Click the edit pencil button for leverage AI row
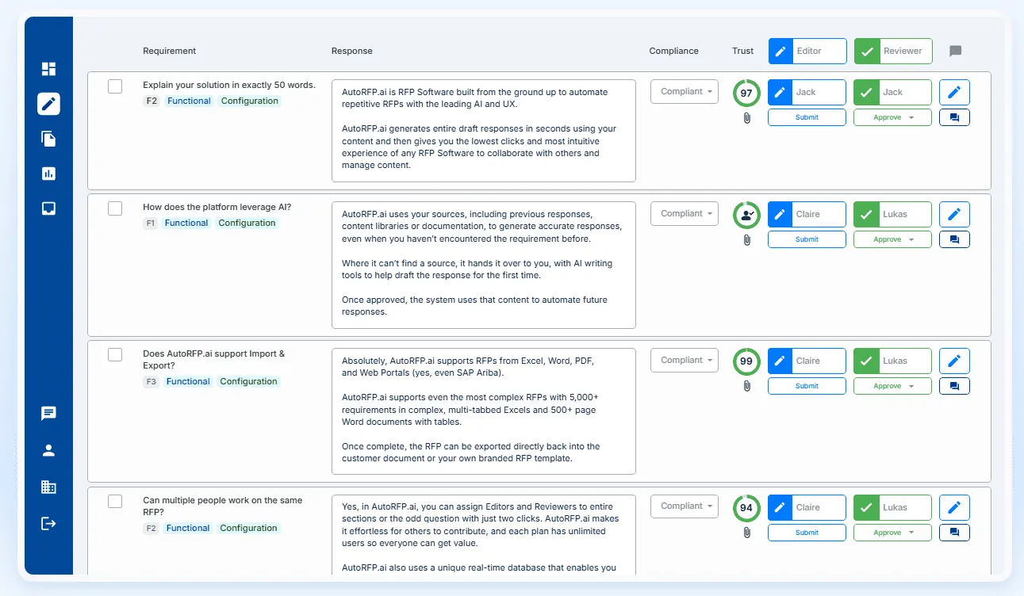This screenshot has height=596, width=1024. [x=954, y=214]
